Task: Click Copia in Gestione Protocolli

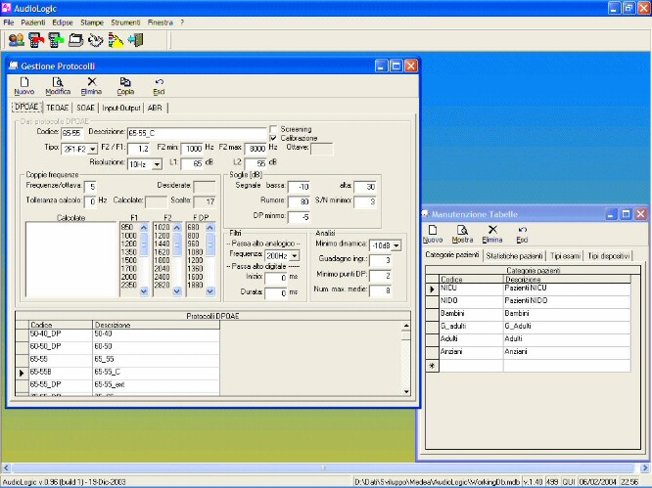Action: 125,86
